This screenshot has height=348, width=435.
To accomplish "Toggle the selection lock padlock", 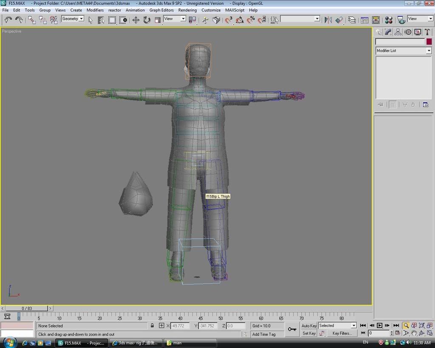I will (152, 325).
